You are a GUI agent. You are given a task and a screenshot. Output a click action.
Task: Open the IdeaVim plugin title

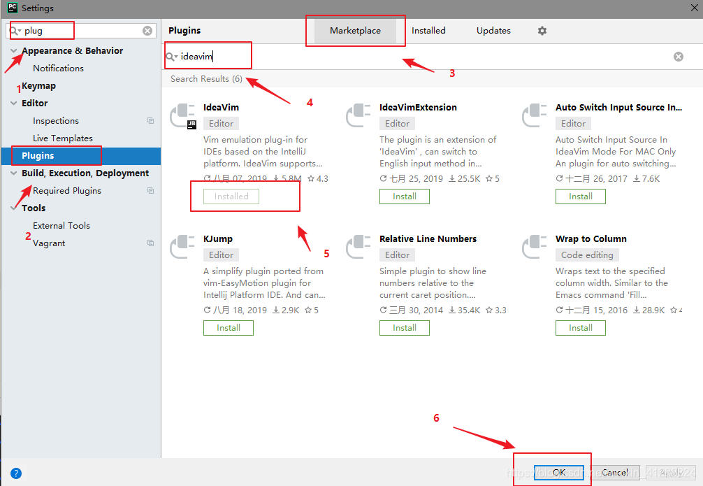point(221,107)
